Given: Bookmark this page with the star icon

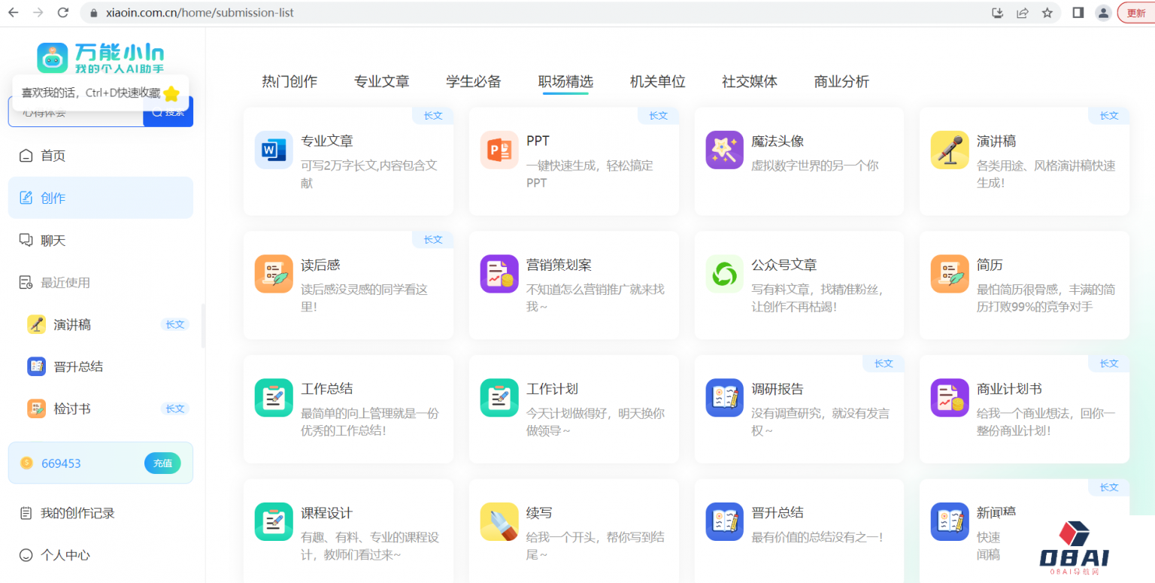Looking at the screenshot, I should [x=1047, y=13].
